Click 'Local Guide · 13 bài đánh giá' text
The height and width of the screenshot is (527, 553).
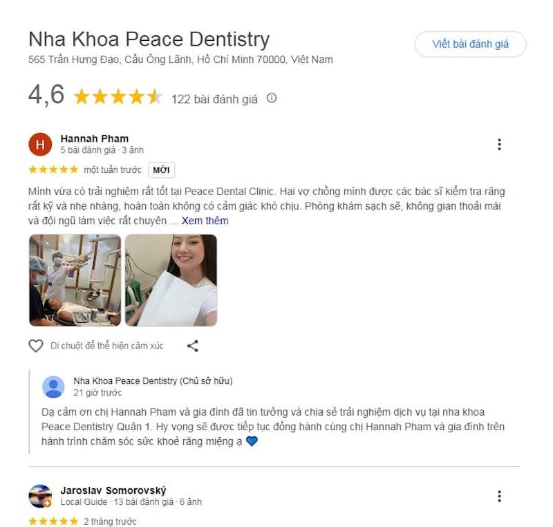click(117, 502)
